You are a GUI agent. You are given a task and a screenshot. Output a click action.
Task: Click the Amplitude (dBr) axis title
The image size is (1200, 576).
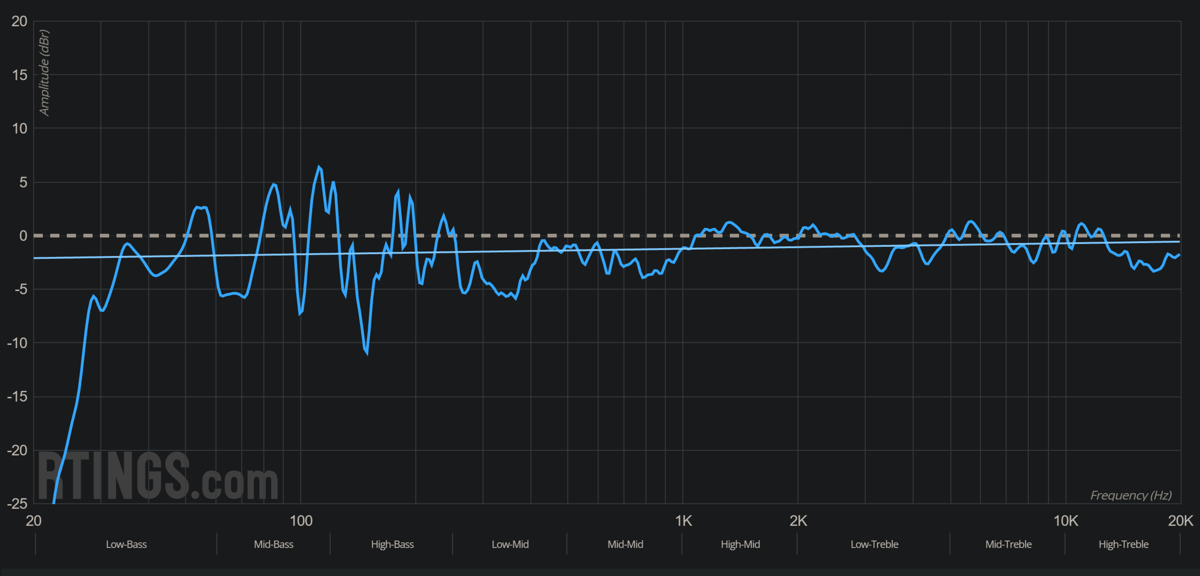(x=44, y=73)
